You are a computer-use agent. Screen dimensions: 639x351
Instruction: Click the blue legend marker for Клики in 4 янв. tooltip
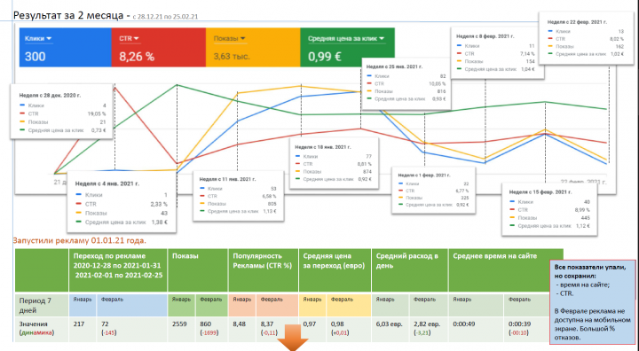tap(78, 195)
